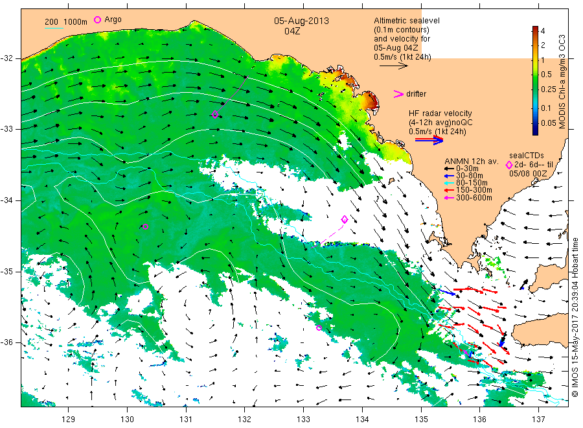This screenshot has width=583, height=428.
Task: Click the IMOS copyright timestamp text
Action: pyautogui.click(x=575, y=318)
